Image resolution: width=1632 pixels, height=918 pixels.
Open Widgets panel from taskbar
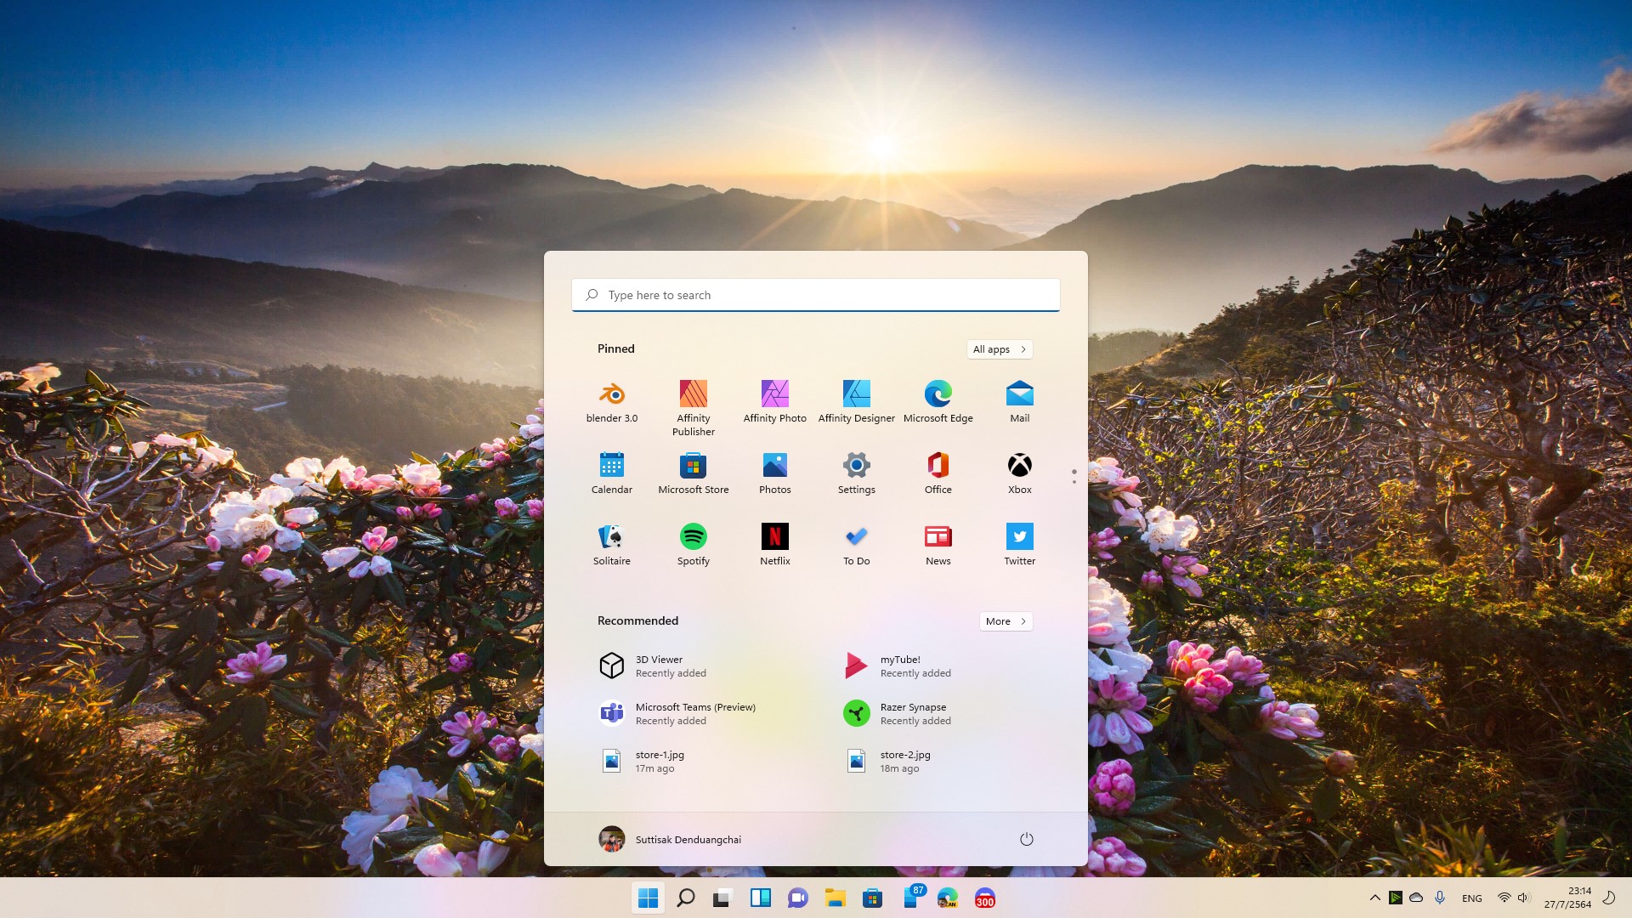click(x=761, y=898)
